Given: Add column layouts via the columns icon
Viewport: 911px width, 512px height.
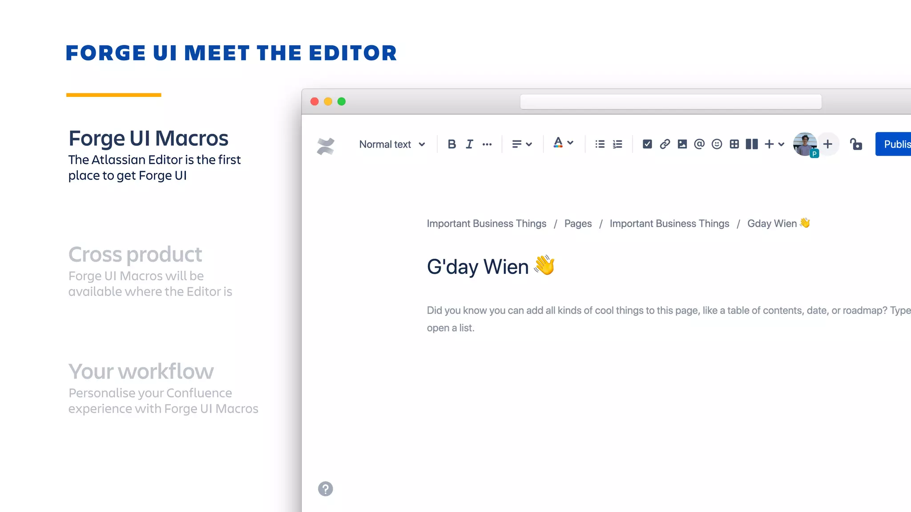Looking at the screenshot, I should pos(752,144).
